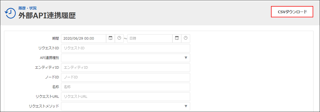Click the end period 日時 field

(x=150, y=38)
